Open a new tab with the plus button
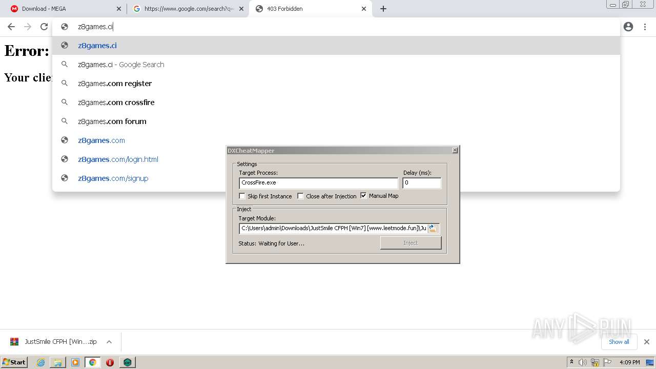Image resolution: width=656 pixels, height=369 pixels. [383, 9]
